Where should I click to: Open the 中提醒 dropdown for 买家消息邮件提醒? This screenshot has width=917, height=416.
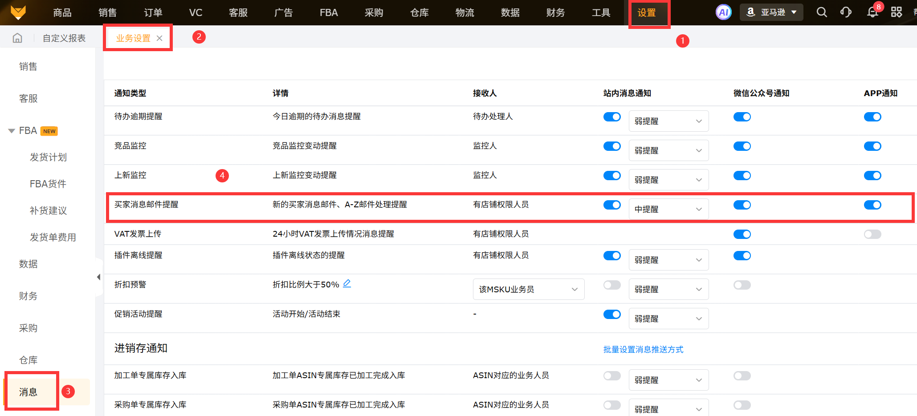[668, 209]
